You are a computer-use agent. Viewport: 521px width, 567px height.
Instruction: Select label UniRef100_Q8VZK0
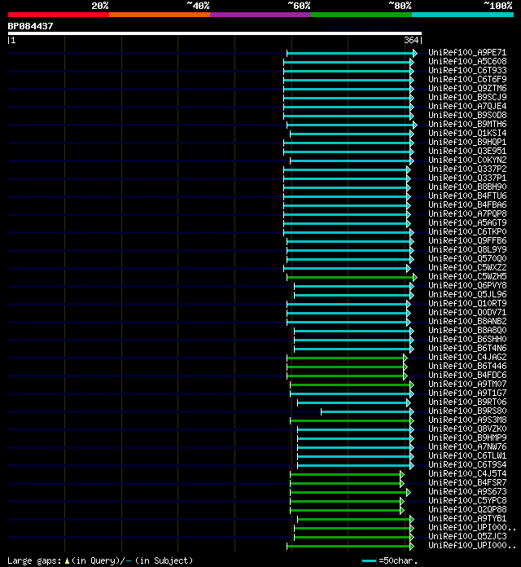click(x=467, y=429)
